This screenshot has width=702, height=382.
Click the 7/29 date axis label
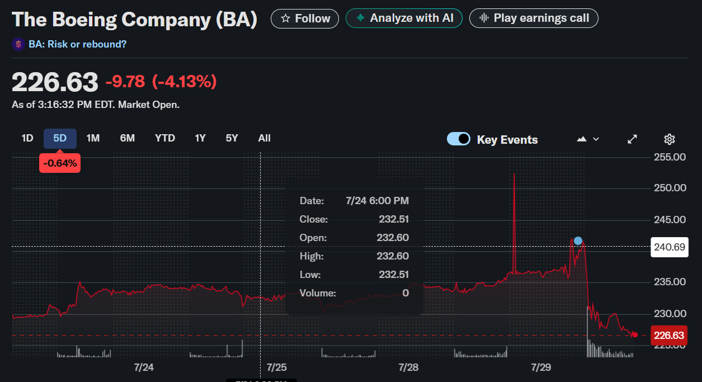(541, 367)
